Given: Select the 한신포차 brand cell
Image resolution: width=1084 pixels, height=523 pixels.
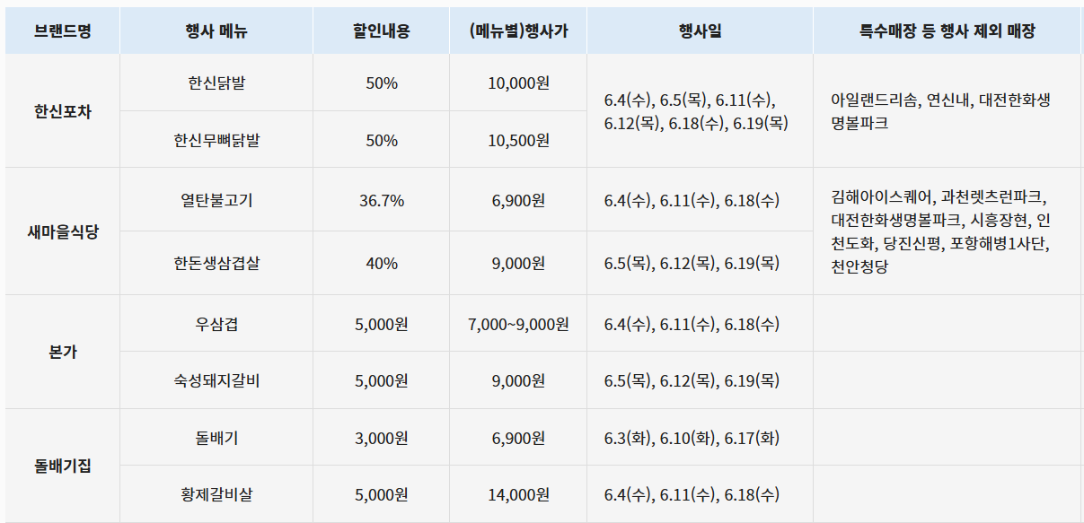Looking at the screenshot, I should click(x=63, y=111).
